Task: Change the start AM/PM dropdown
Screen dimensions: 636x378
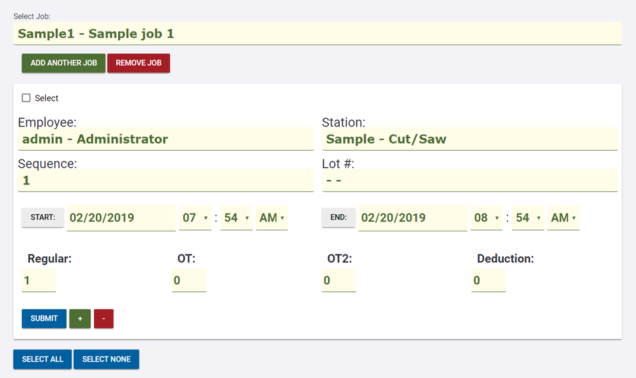Action: [x=271, y=218]
